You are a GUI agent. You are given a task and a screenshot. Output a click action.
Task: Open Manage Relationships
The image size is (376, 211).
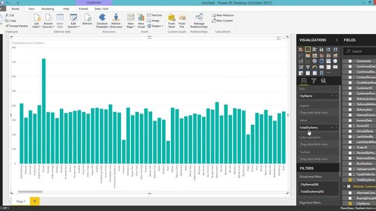pos(199,21)
